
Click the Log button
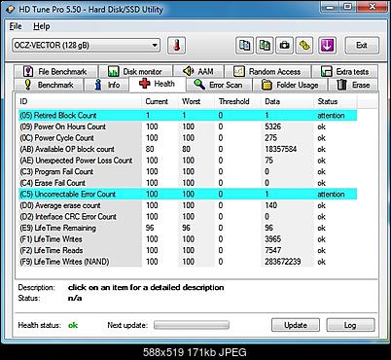350,325
